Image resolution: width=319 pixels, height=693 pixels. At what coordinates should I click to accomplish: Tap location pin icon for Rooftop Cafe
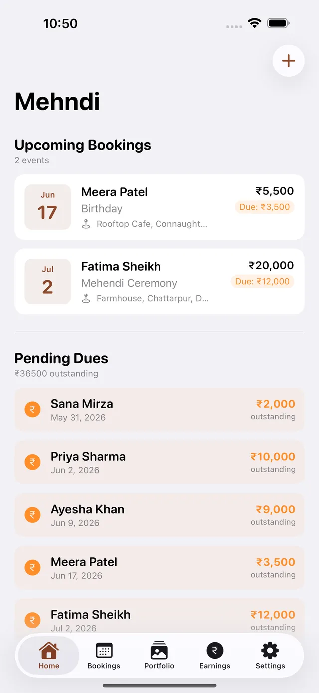point(86,224)
